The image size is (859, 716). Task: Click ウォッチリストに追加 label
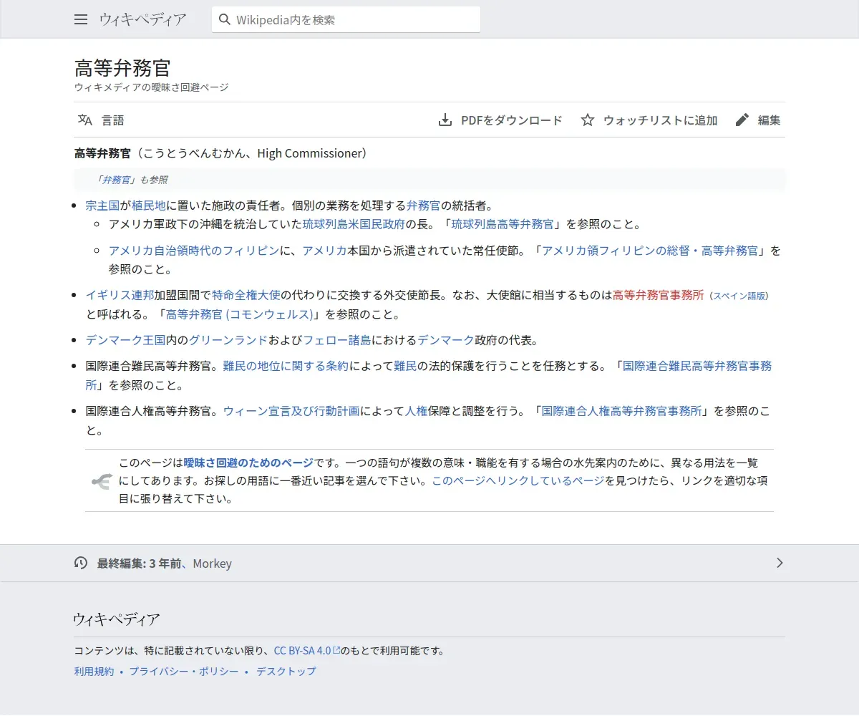pyautogui.click(x=660, y=120)
